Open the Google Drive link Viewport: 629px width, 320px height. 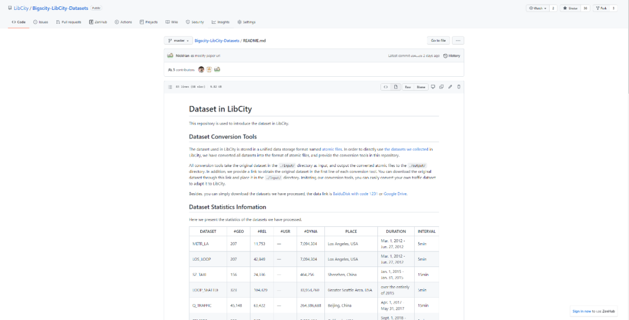click(395, 194)
